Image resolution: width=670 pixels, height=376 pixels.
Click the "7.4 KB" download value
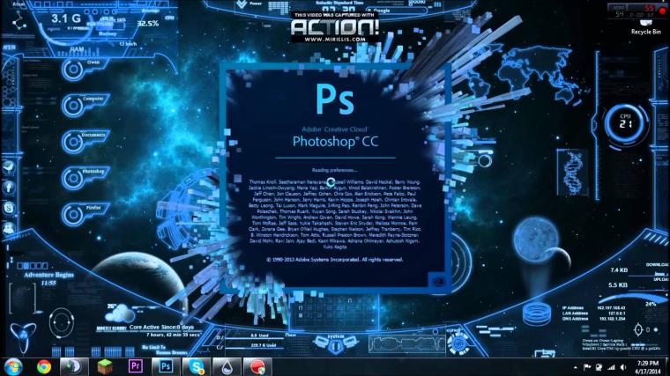click(619, 269)
